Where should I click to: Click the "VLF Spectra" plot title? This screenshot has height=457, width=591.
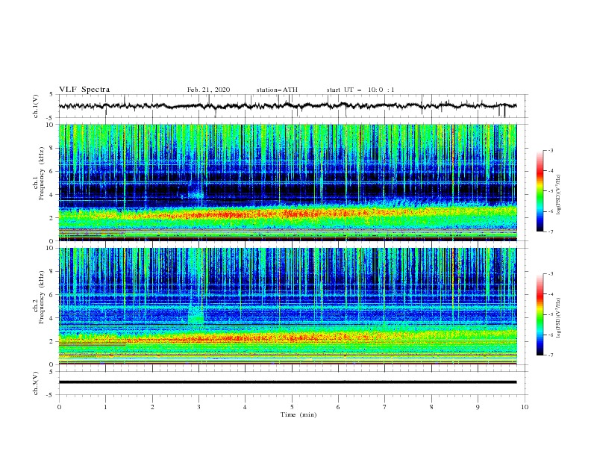(84, 90)
